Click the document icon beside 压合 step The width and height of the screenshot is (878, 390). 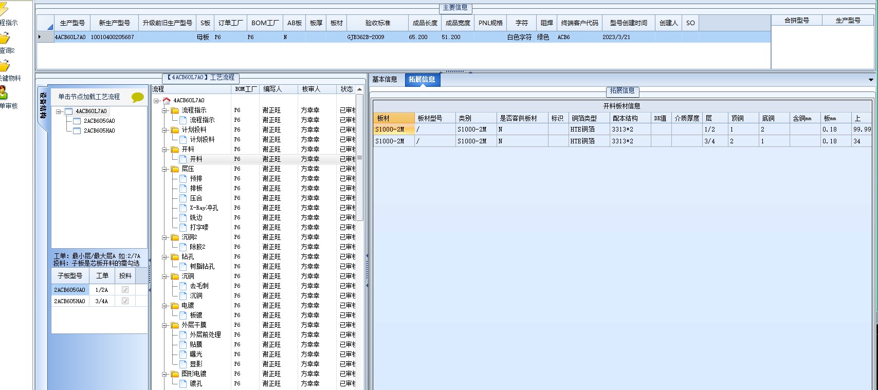point(183,198)
